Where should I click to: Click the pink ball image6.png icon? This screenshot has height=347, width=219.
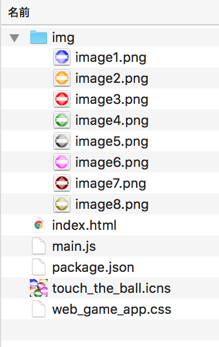tap(62, 162)
